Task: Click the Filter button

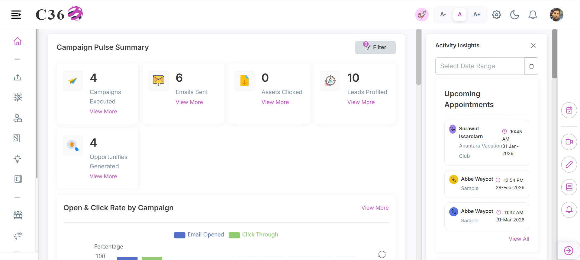Action: [375, 47]
